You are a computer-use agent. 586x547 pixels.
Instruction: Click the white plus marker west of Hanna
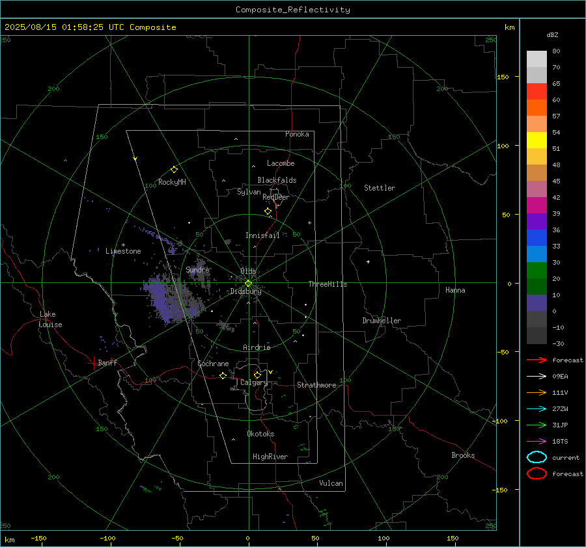[368, 261]
